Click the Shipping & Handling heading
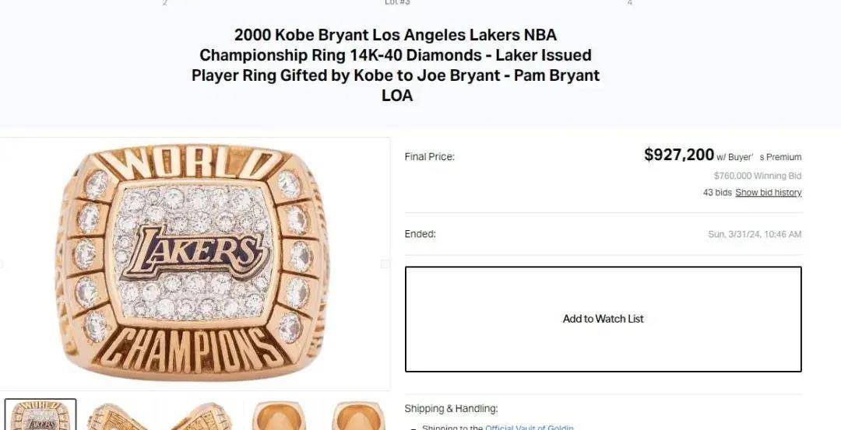 (451, 408)
